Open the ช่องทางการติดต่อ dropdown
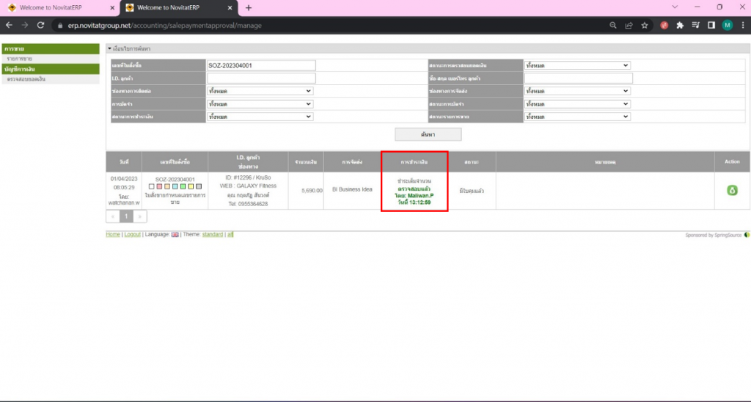Viewport: 751px width, 402px height. 260,91
